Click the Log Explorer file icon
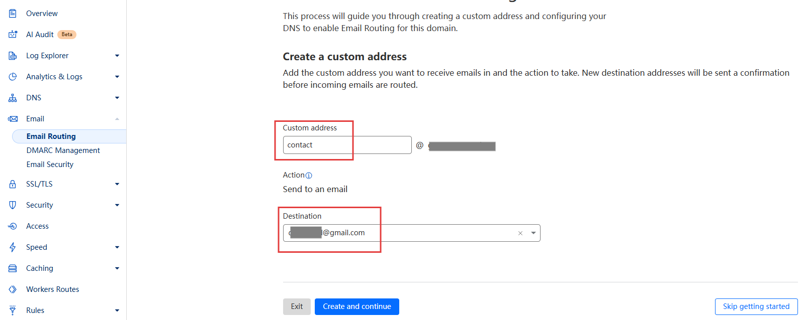 [13, 56]
